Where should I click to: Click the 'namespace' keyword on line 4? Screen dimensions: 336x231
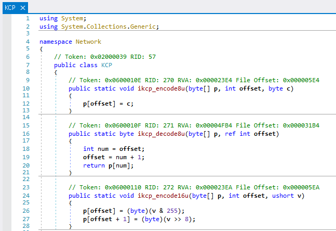coord(56,42)
